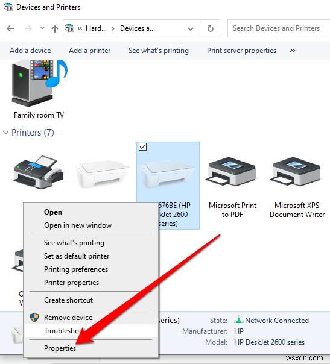This screenshot has height=364, width=330.
Task: Choose Remove device menu entry
Action: [x=68, y=318]
